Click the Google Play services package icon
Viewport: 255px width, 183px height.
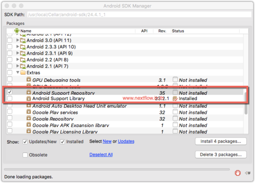(x=29, y=113)
